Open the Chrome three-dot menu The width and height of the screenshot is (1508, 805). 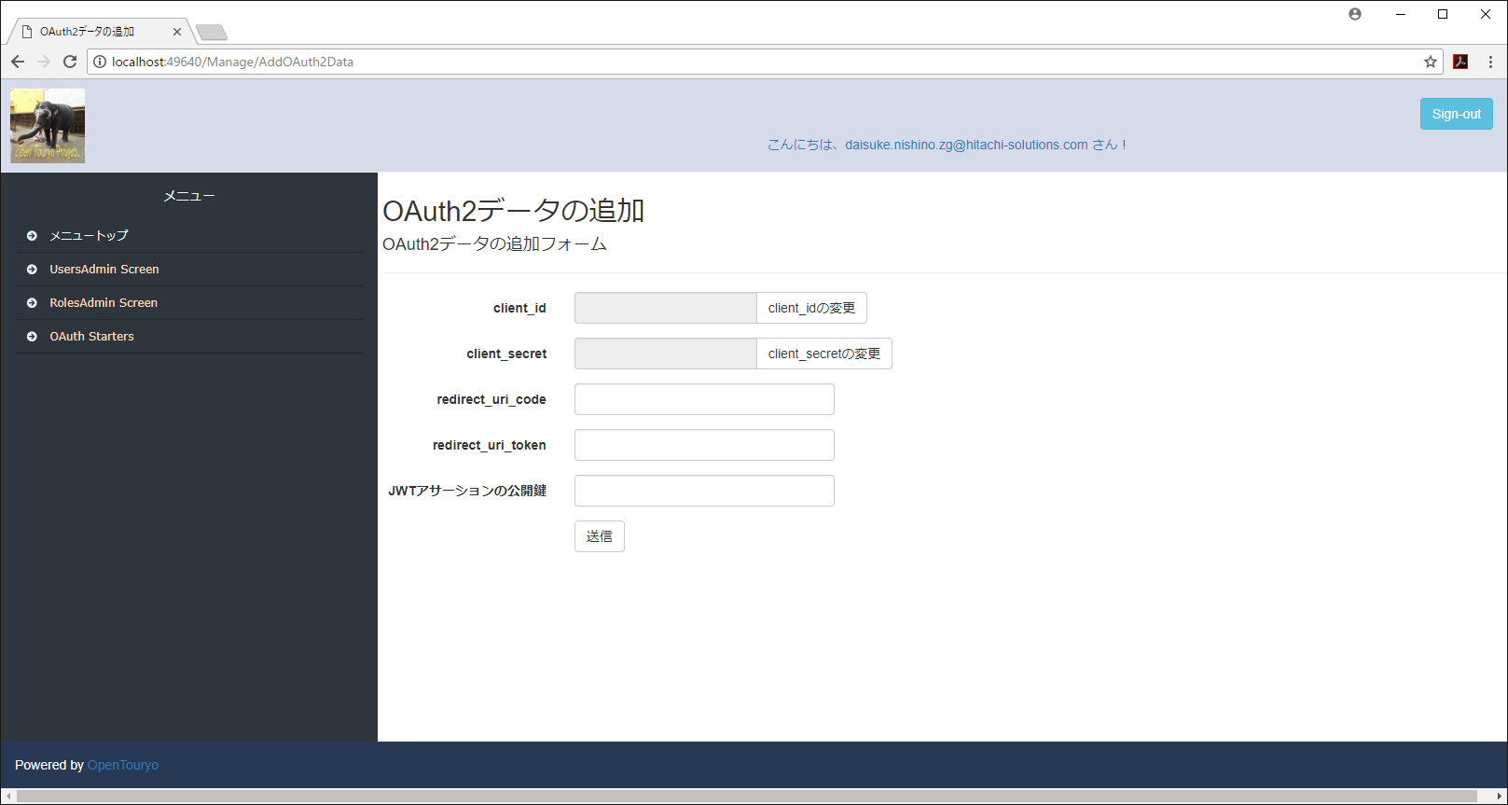pyautogui.click(x=1490, y=62)
